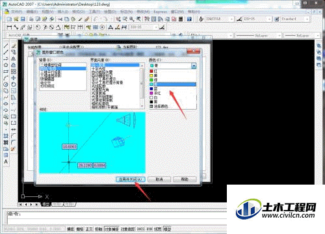The width and height of the screenshot is (325, 234).
Task: Click the Properties palette icon
Action: 147,19
